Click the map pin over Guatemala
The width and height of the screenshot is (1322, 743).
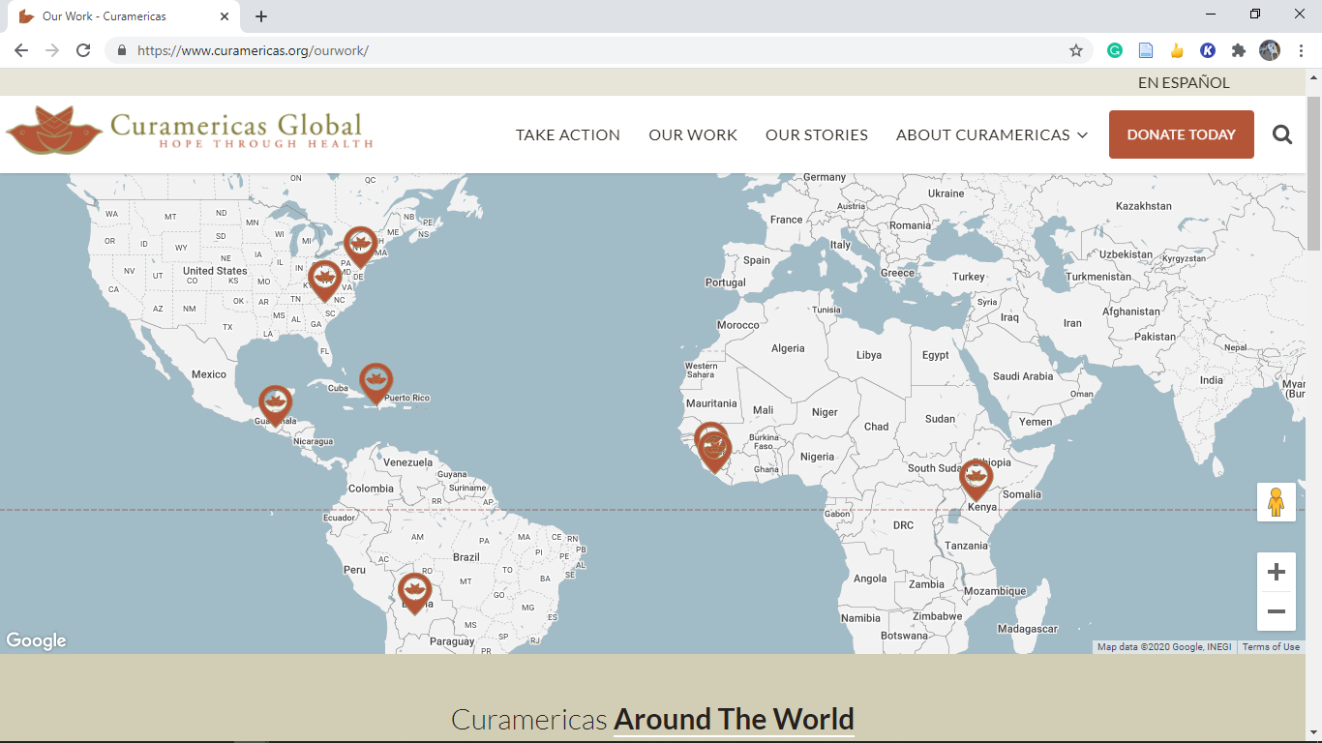[x=275, y=404]
